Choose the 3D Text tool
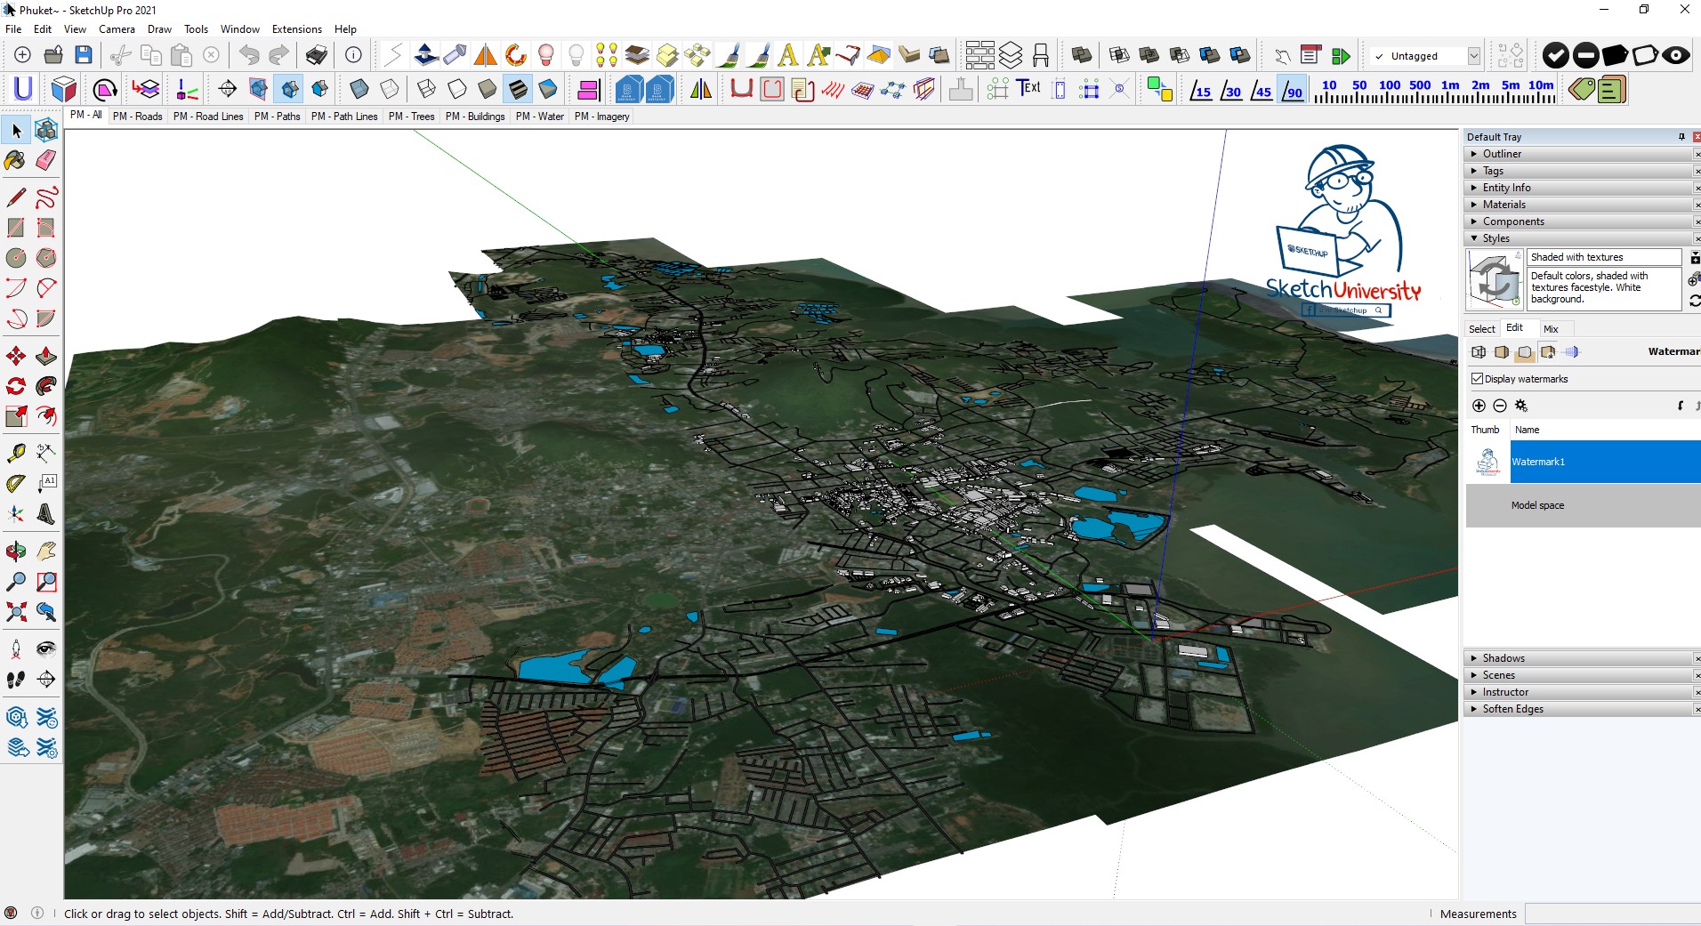The height and width of the screenshot is (926, 1701). 46,514
